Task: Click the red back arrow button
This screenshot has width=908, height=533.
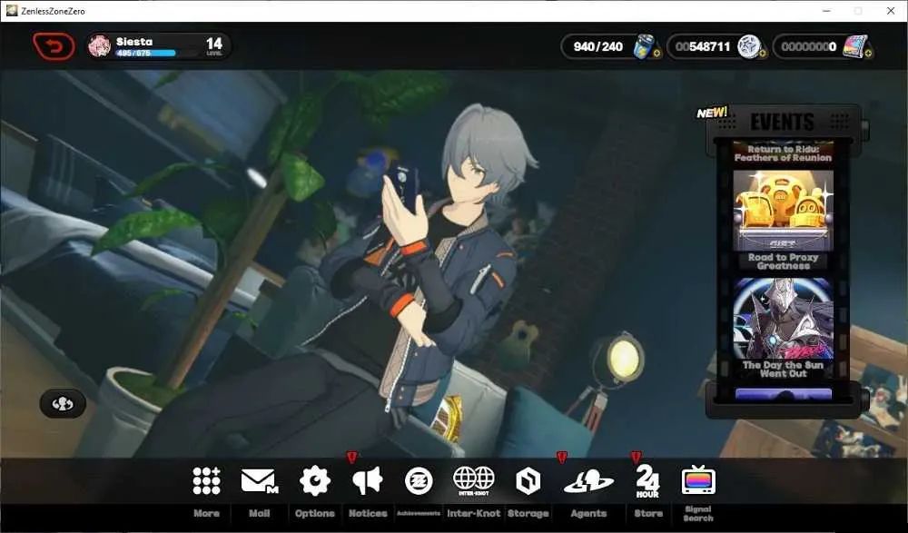Action: coord(54,46)
